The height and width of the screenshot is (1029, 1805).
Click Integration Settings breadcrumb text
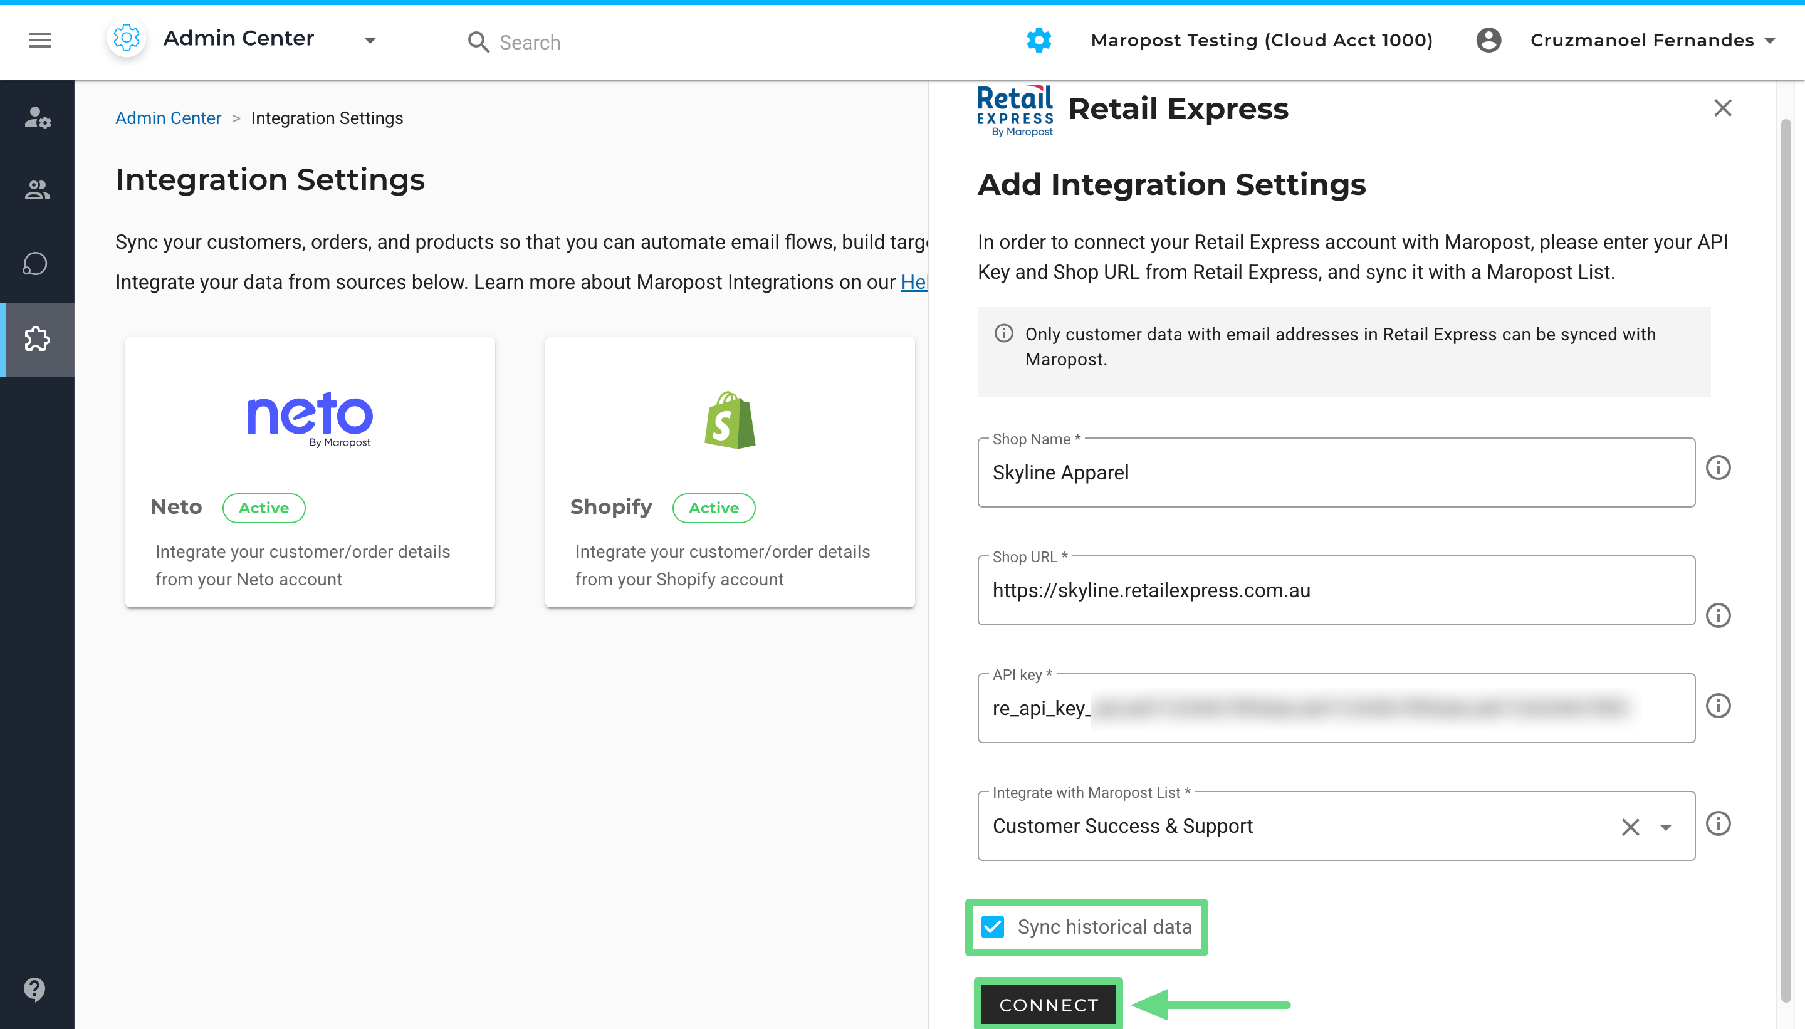327,118
